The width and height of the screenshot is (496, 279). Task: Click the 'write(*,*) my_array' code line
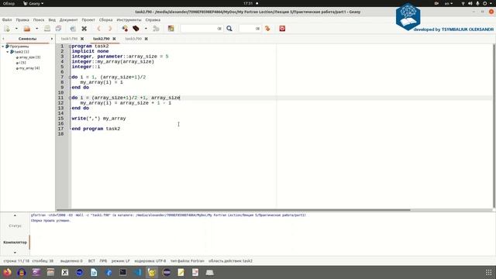point(98,119)
